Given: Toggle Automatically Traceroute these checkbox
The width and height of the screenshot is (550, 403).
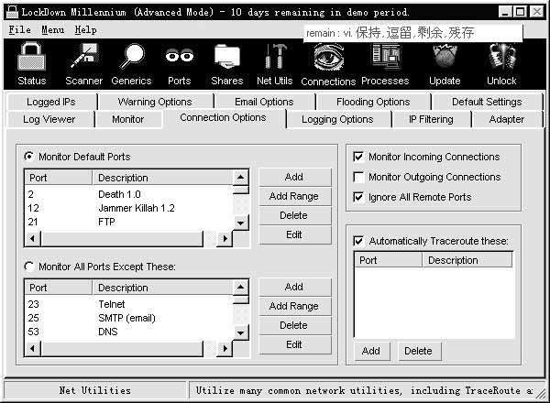Looking at the screenshot, I should pyautogui.click(x=358, y=241).
